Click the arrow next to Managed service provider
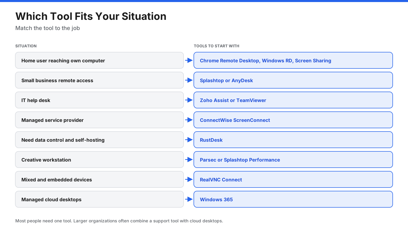This screenshot has height=230, width=408. tap(189, 120)
